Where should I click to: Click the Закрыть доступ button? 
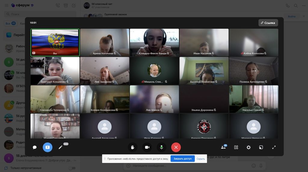tap(183, 159)
